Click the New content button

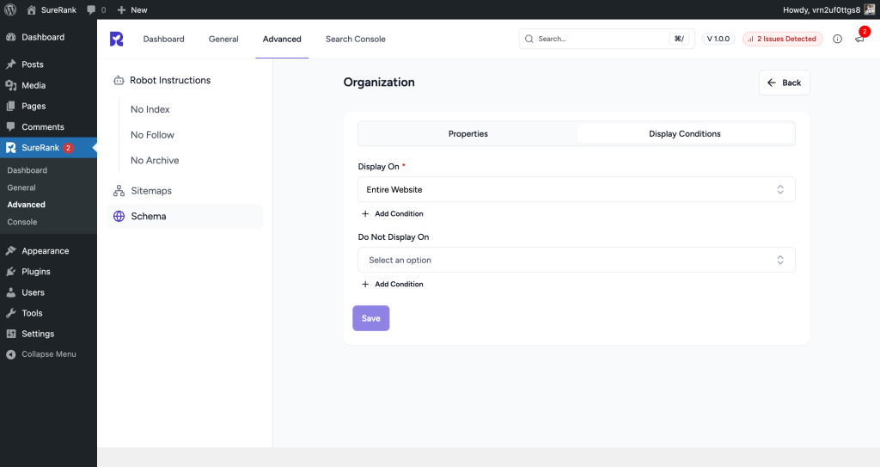tap(132, 9)
